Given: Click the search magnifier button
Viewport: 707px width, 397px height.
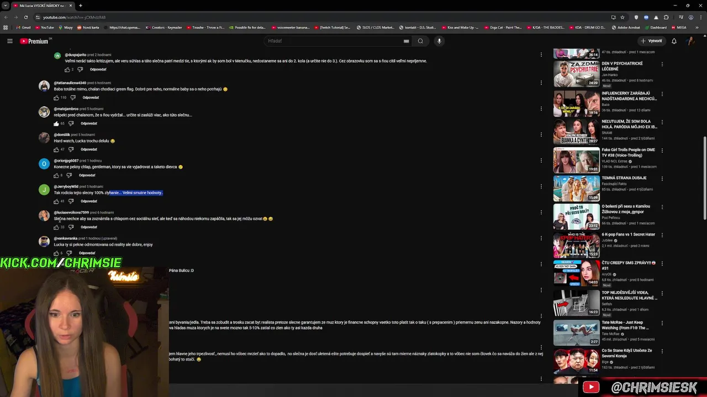Looking at the screenshot, I should pos(420,41).
